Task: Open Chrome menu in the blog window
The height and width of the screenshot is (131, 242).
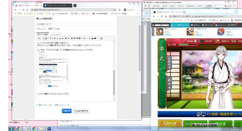Action: 138,10
